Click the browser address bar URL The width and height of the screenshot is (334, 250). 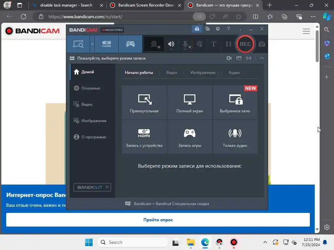tap(85, 17)
